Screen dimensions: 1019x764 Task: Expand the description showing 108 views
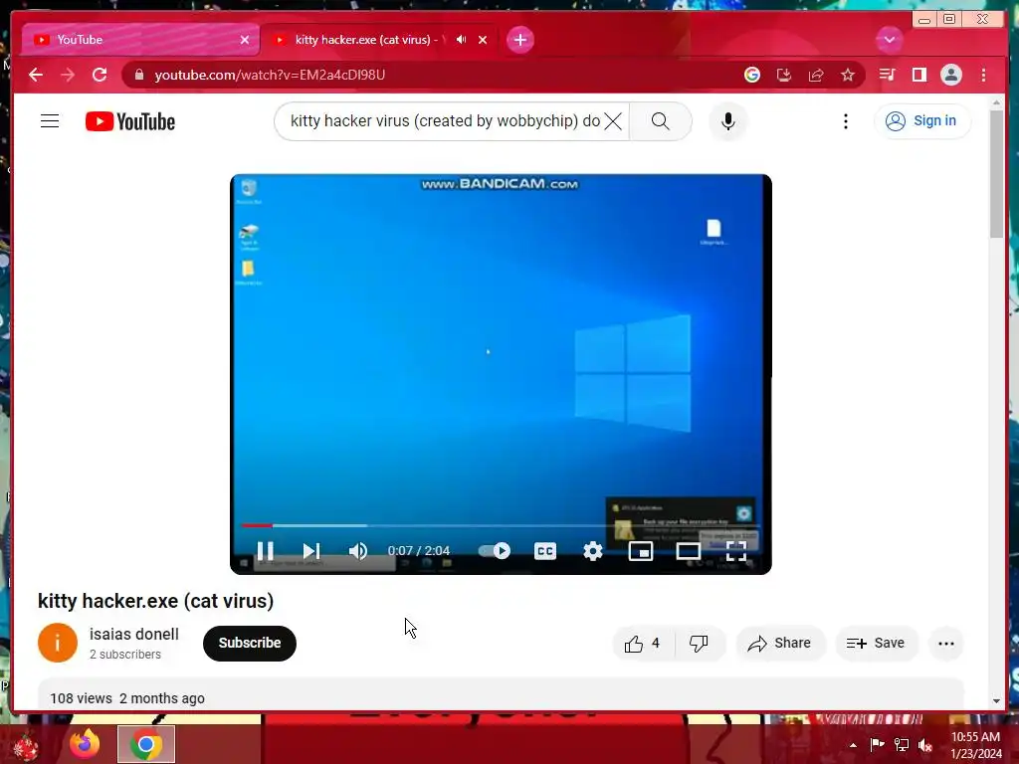(501, 696)
